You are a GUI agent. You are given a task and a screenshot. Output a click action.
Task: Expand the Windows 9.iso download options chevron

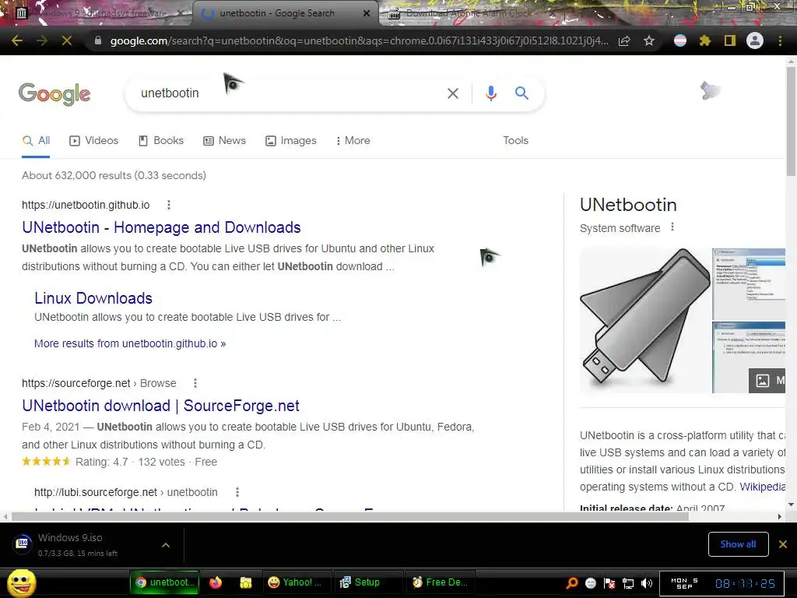click(x=166, y=545)
